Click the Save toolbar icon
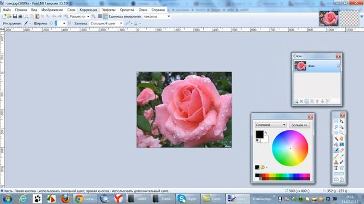Image resolution: width=364 pixels, height=204 pixels. tap(15, 16)
